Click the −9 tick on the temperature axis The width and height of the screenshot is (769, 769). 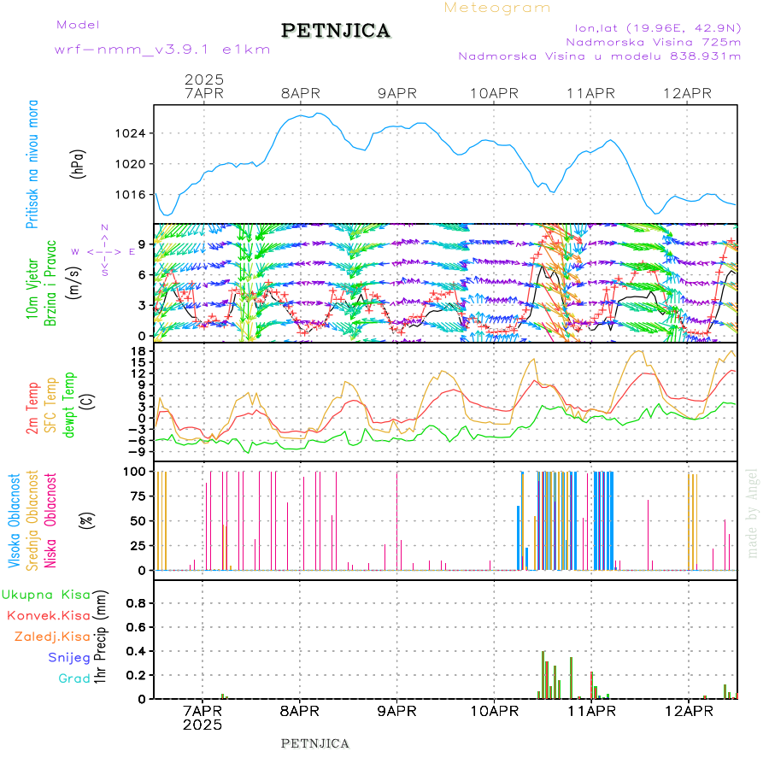135,452
